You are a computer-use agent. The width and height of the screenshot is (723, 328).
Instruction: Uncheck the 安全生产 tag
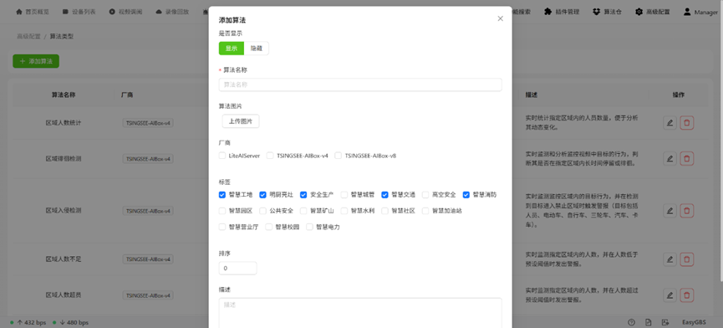tap(303, 195)
